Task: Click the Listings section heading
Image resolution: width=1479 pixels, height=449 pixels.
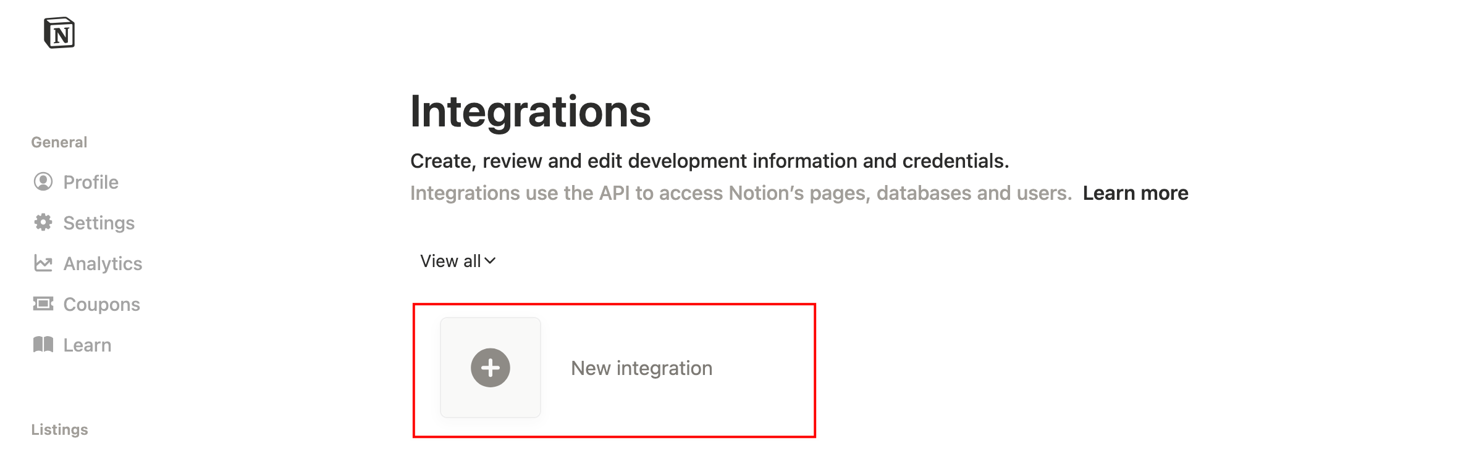Action: [59, 429]
